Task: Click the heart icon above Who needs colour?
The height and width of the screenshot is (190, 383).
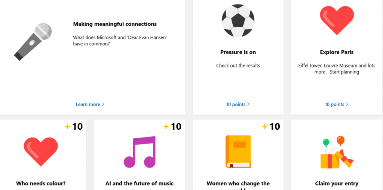Action: pyautogui.click(x=41, y=152)
